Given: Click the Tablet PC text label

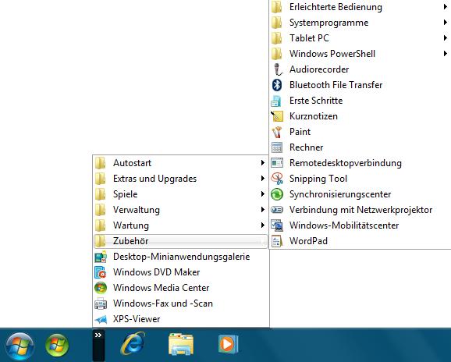Looking at the screenshot, I should 309,38.
